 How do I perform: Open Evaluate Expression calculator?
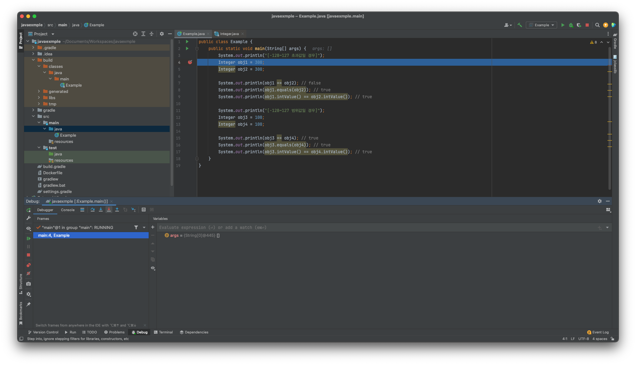pyautogui.click(x=144, y=210)
